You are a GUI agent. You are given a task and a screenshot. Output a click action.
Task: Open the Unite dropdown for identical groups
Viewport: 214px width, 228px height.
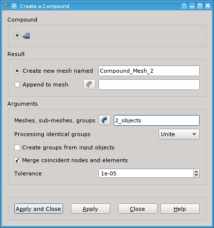pos(179,134)
